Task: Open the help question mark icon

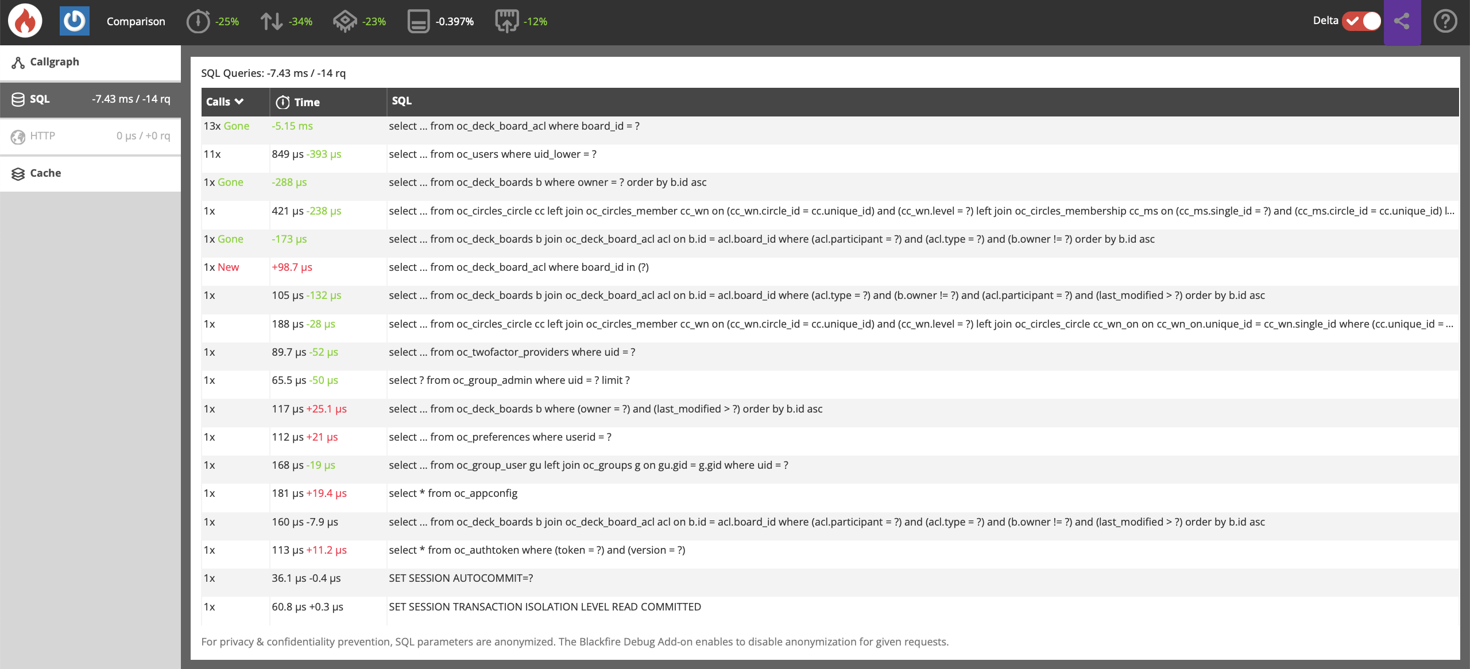Action: (x=1445, y=21)
